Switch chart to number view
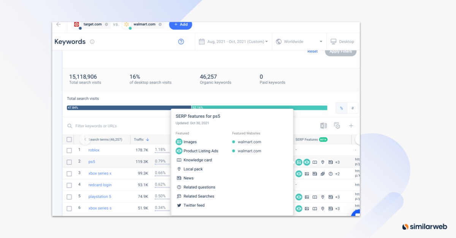 [x=352, y=108]
